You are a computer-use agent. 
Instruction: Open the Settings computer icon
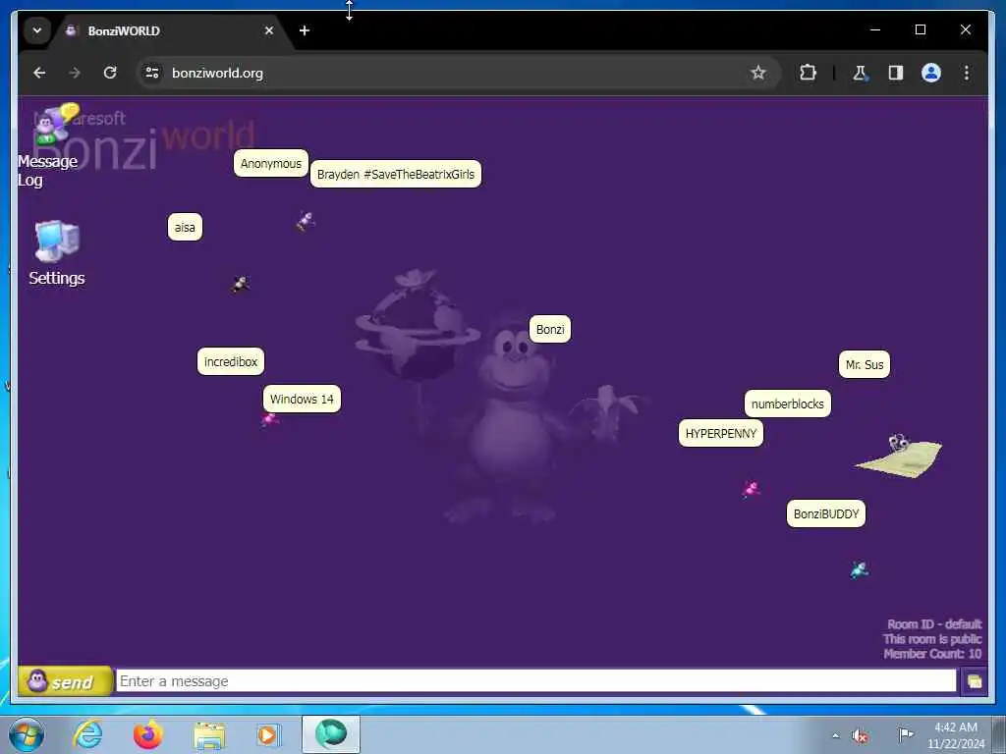point(56,252)
